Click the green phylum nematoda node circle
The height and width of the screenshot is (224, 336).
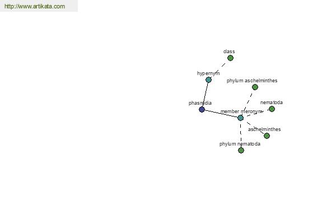point(241,150)
